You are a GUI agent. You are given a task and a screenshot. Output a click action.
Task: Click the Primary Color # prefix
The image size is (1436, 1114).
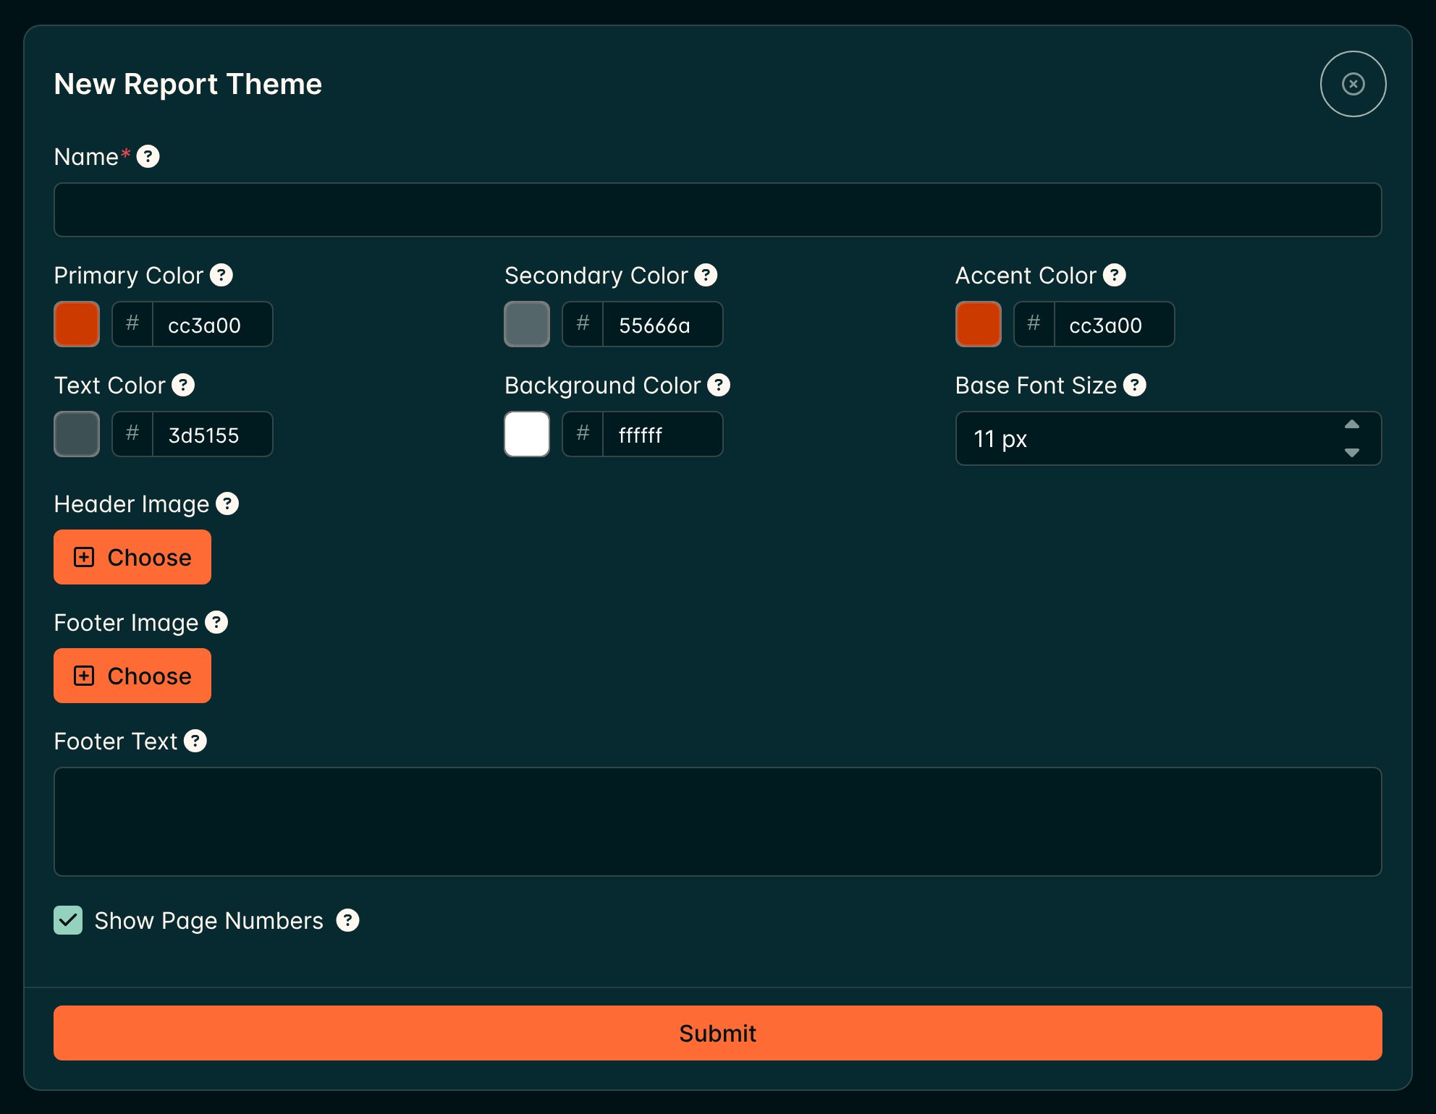[132, 324]
